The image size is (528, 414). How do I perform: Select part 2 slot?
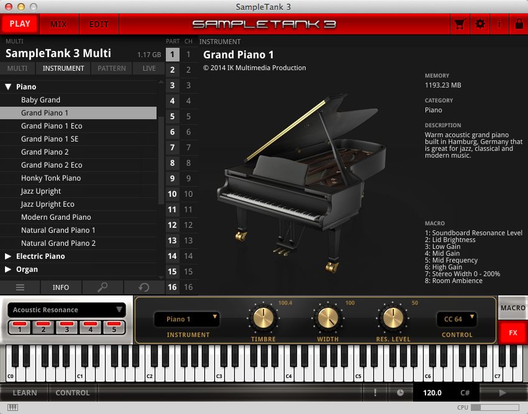pyautogui.click(x=173, y=70)
